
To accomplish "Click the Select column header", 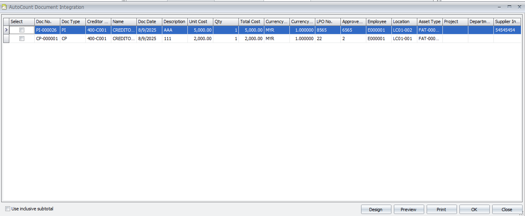I will tap(22, 21).
